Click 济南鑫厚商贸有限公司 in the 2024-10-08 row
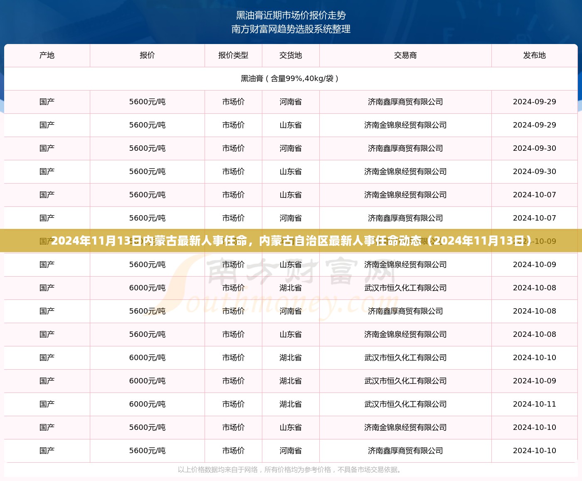Screen dimensions: 582x481 405,311
